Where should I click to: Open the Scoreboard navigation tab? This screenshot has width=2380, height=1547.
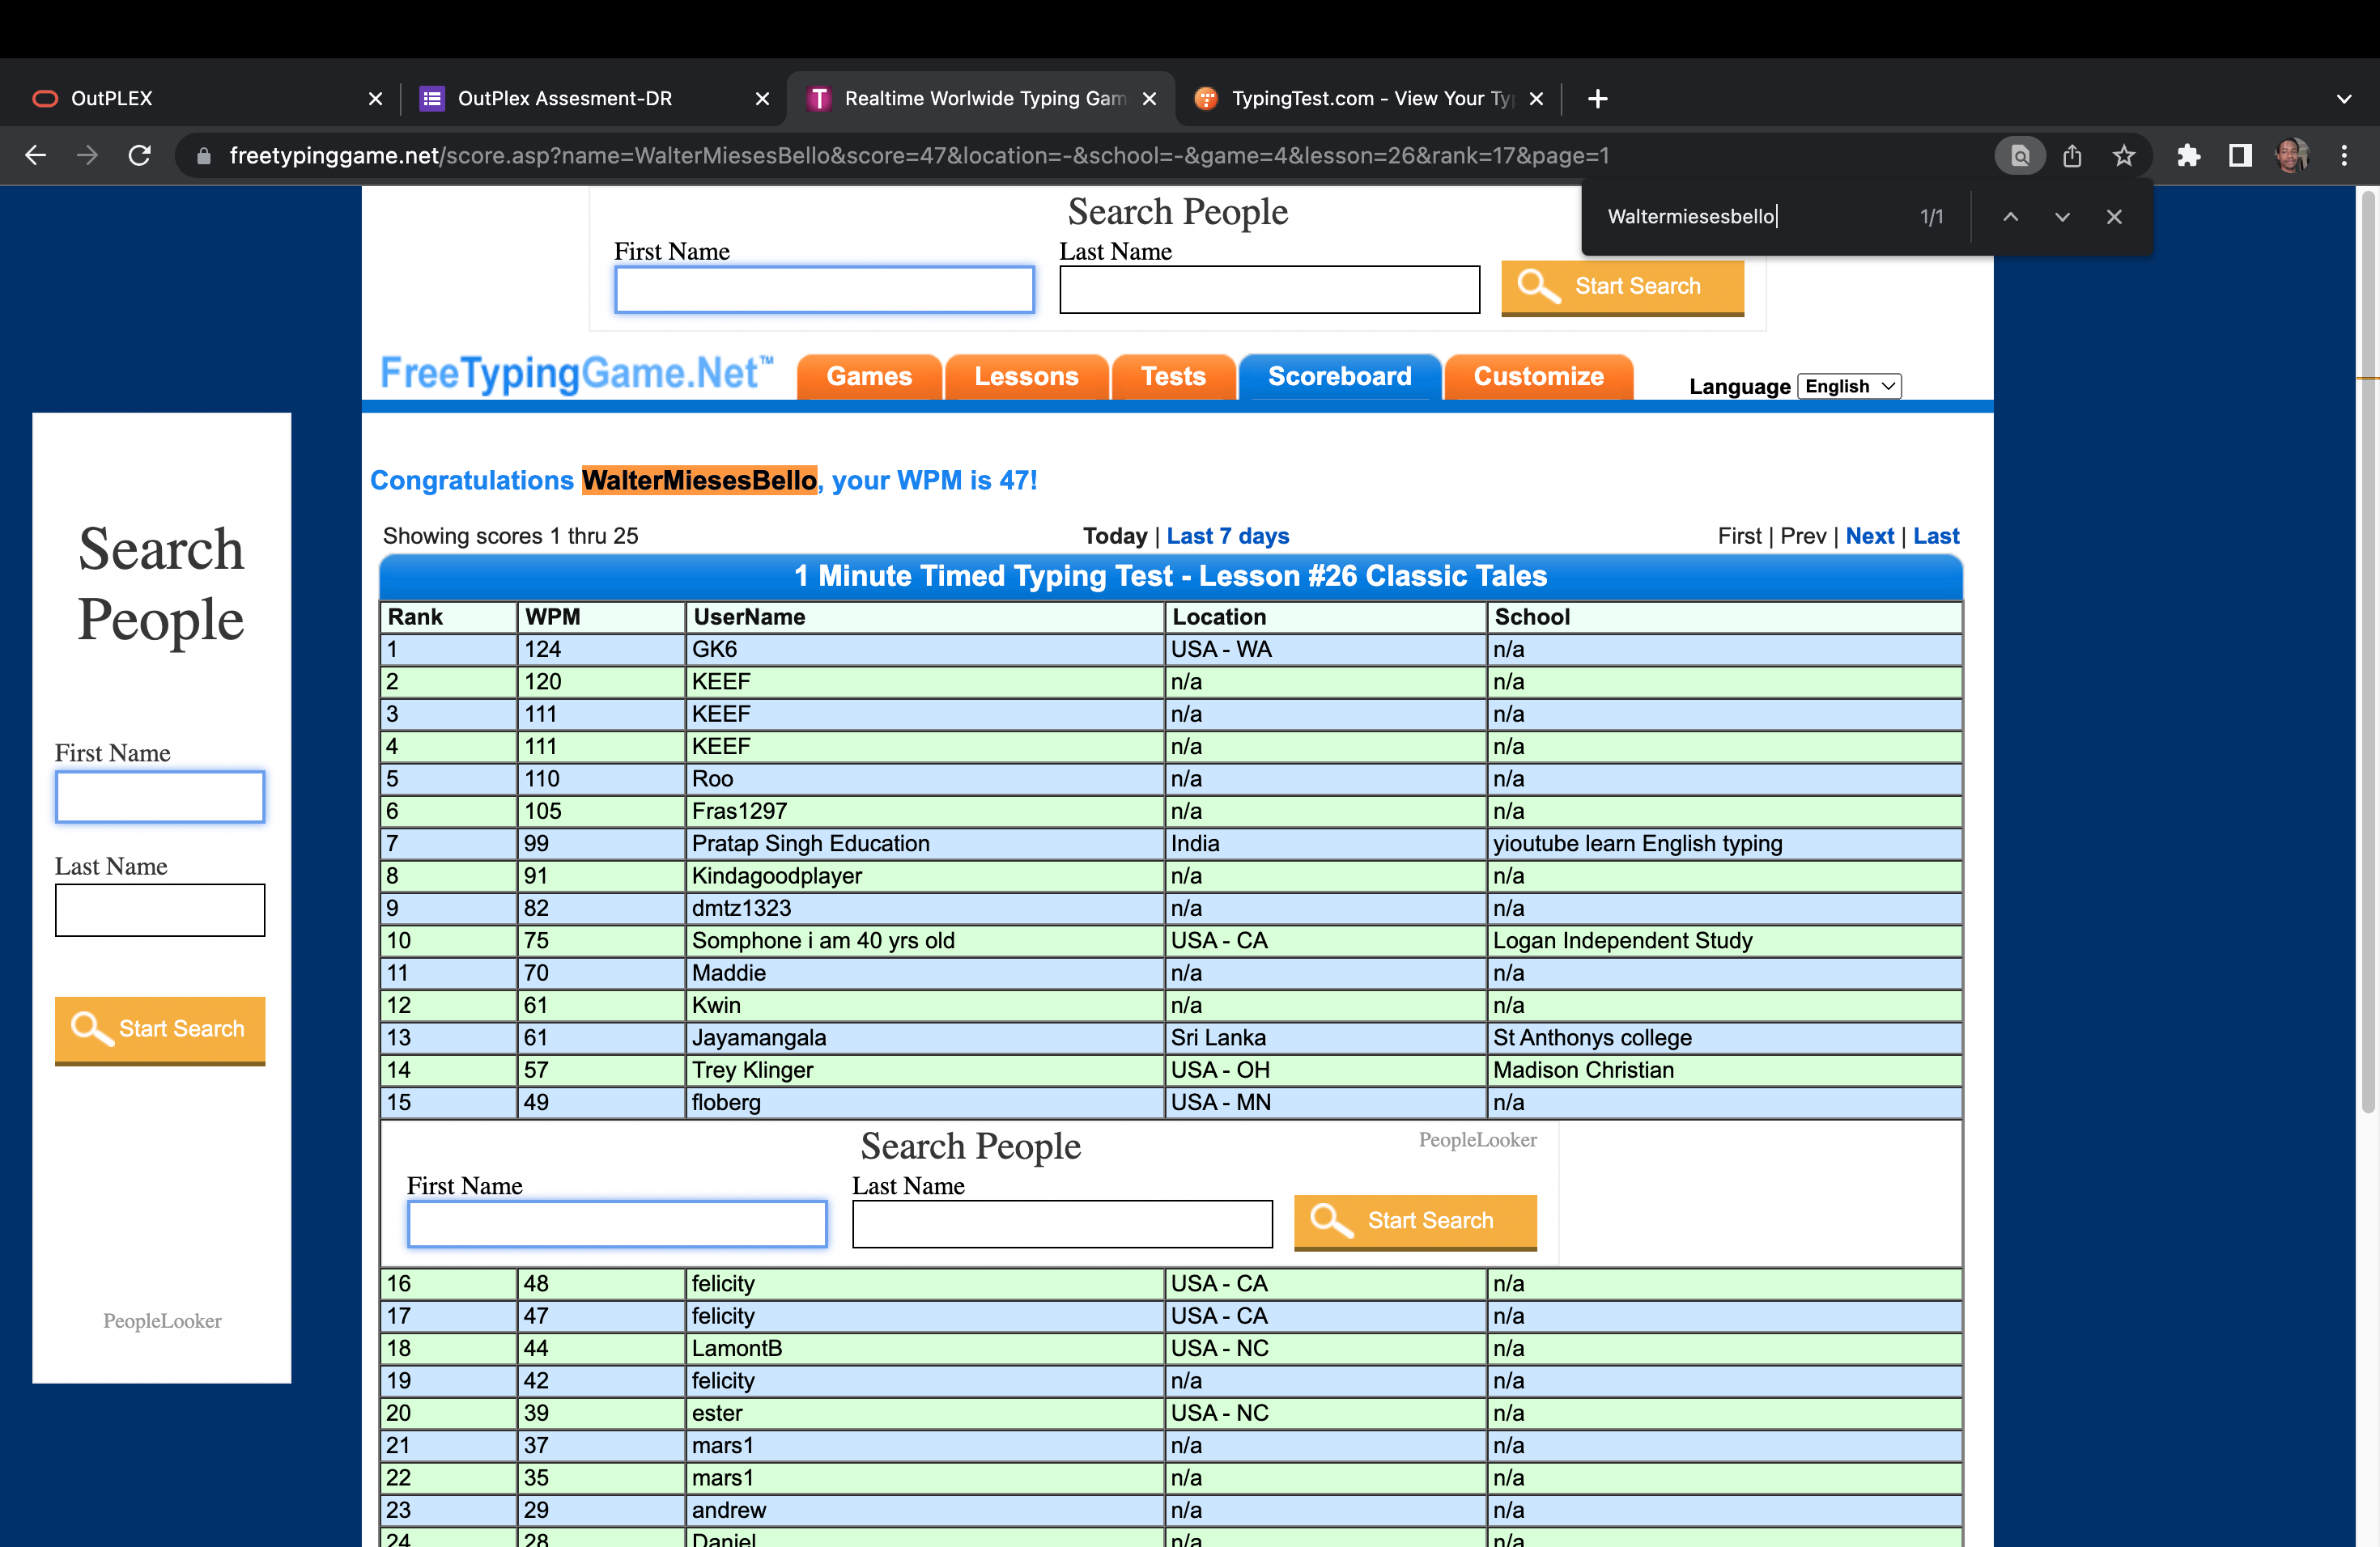point(1339,377)
